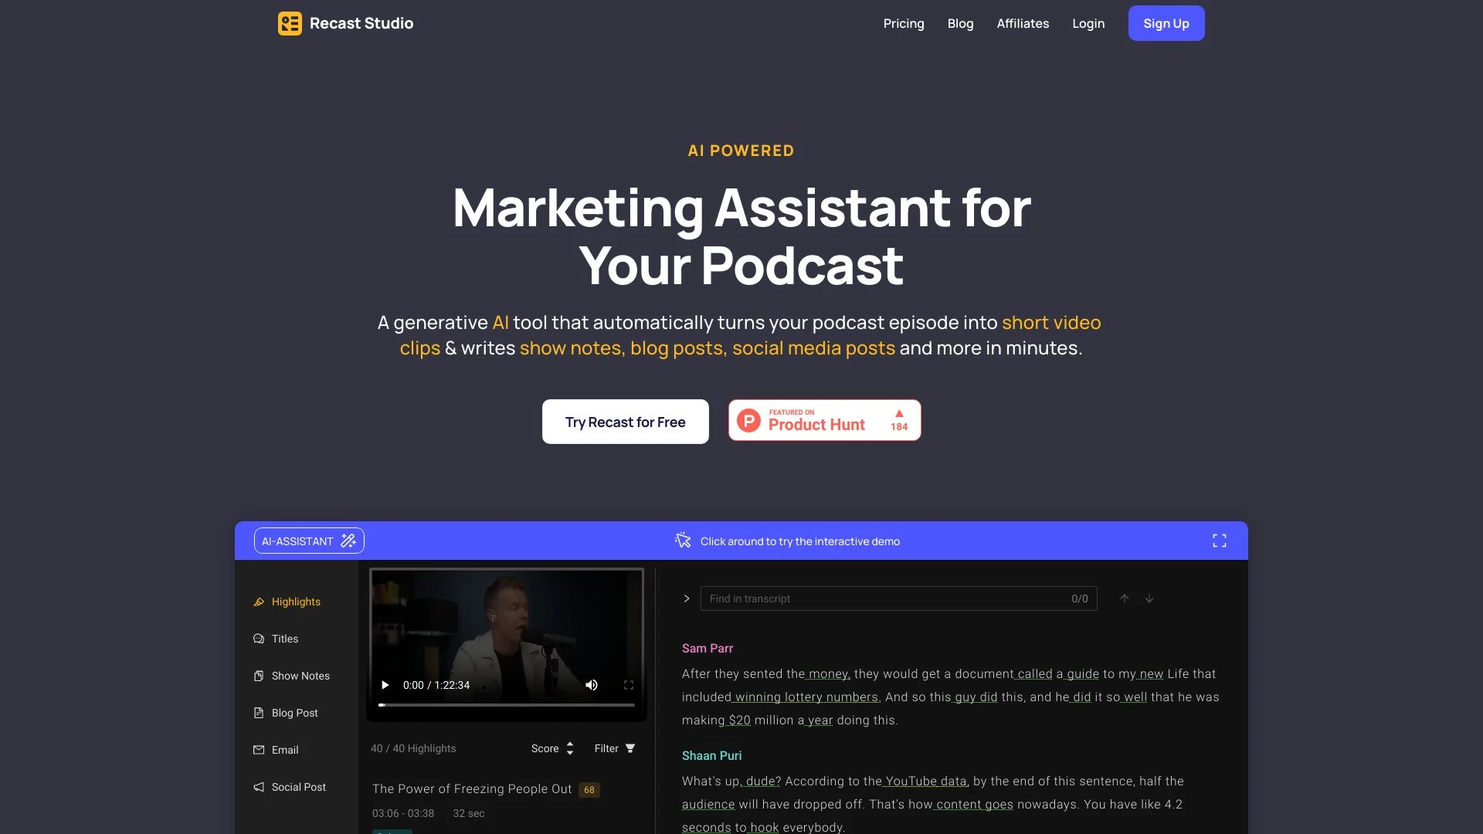Image resolution: width=1483 pixels, height=834 pixels.
Task: Open the Blog Post section
Action: pyautogui.click(x=294, y=713)
